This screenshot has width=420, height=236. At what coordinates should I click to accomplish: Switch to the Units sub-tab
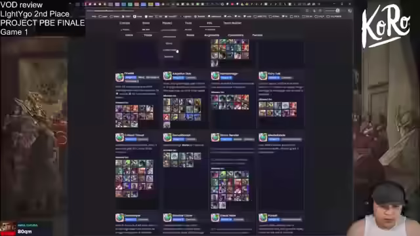[x=129, y=35]
